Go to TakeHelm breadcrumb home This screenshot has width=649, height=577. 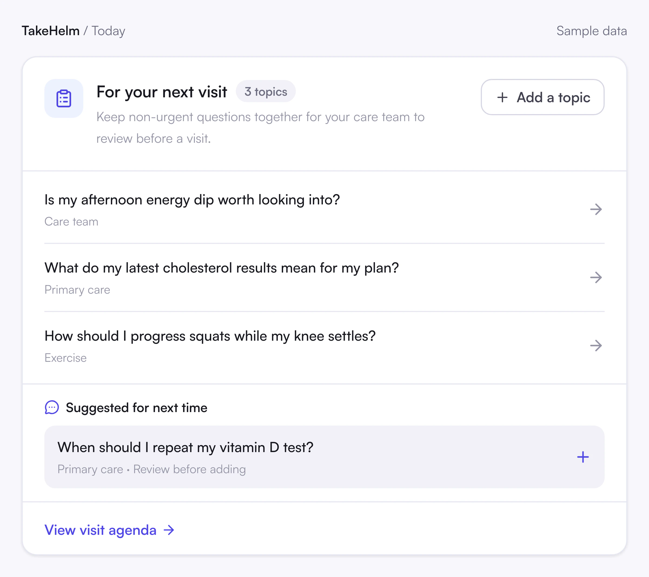tap(51, 31)
